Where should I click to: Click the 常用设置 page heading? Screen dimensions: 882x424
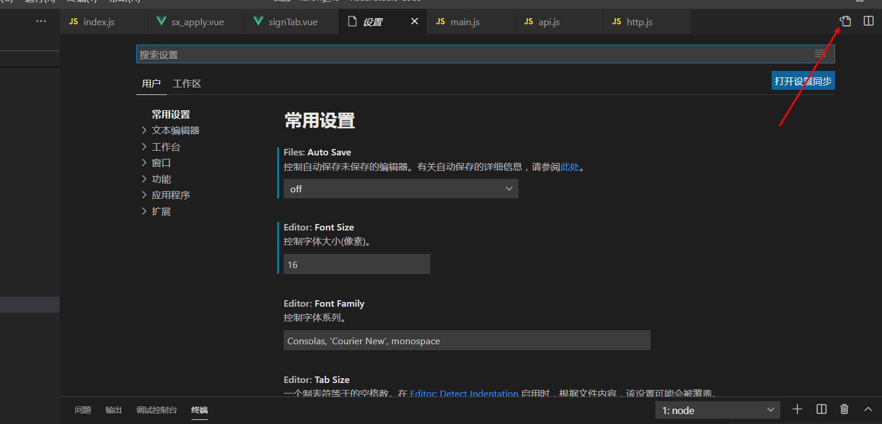[319, 120]
